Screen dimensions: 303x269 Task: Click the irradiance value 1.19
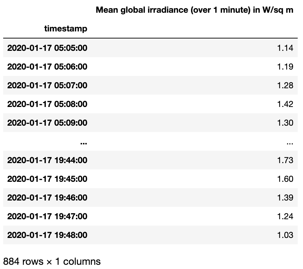pos(285,67)
